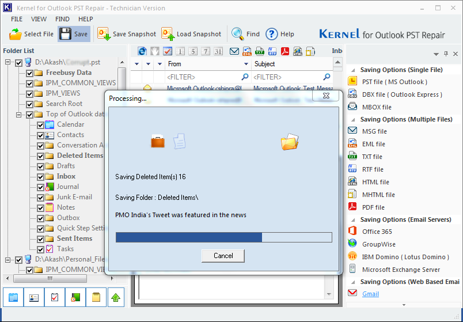The width and height of the screenshot is (463, 322).
Task: Click the PDF icon in message toolbar
Action: [x=285, y=51]
